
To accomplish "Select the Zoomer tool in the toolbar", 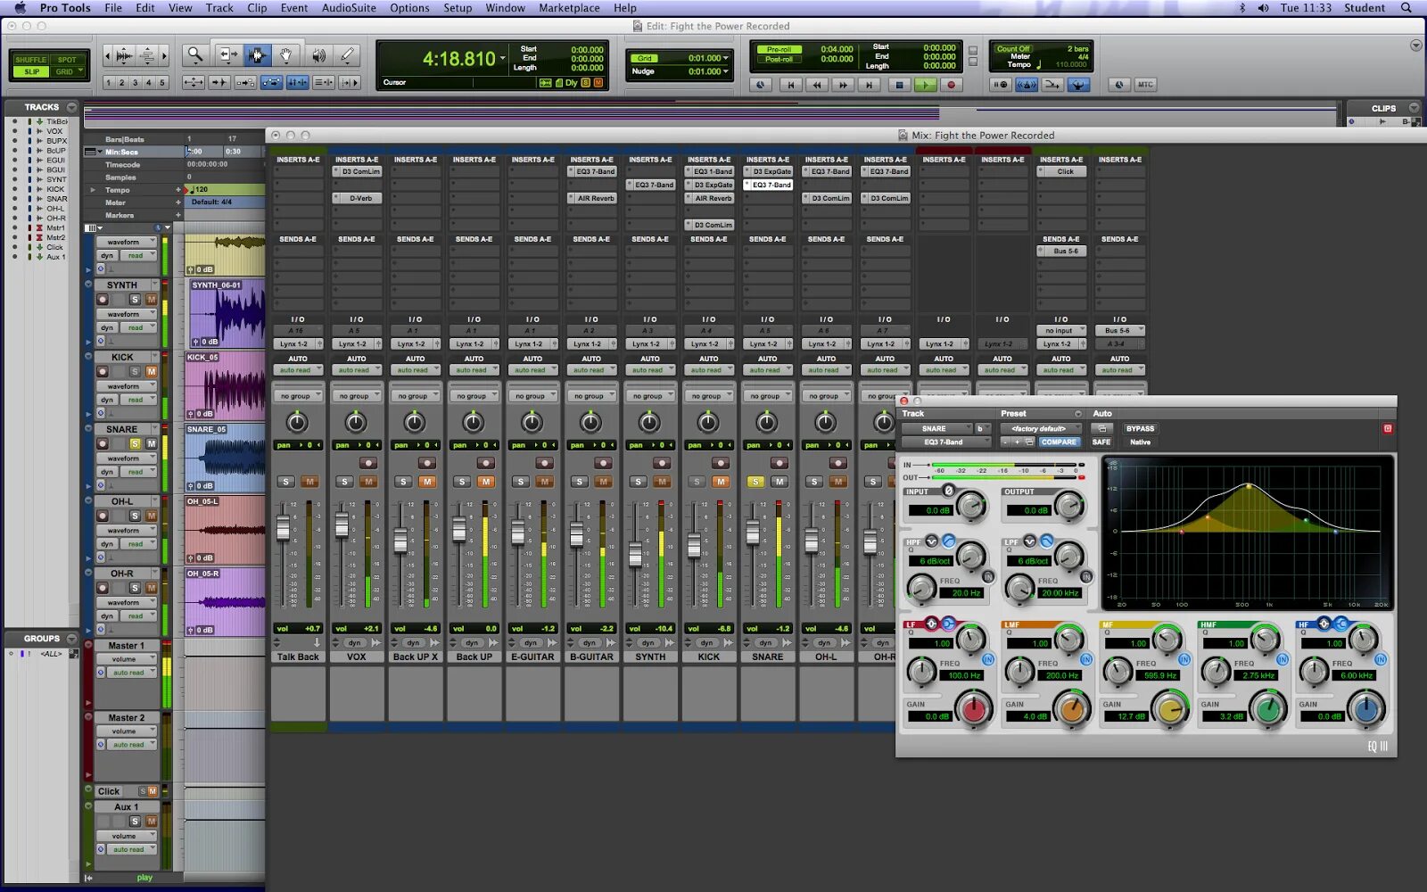I will 195,54.
